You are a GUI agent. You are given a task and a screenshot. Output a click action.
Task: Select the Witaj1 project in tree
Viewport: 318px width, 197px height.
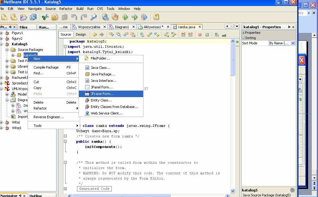tap(16, 128)
